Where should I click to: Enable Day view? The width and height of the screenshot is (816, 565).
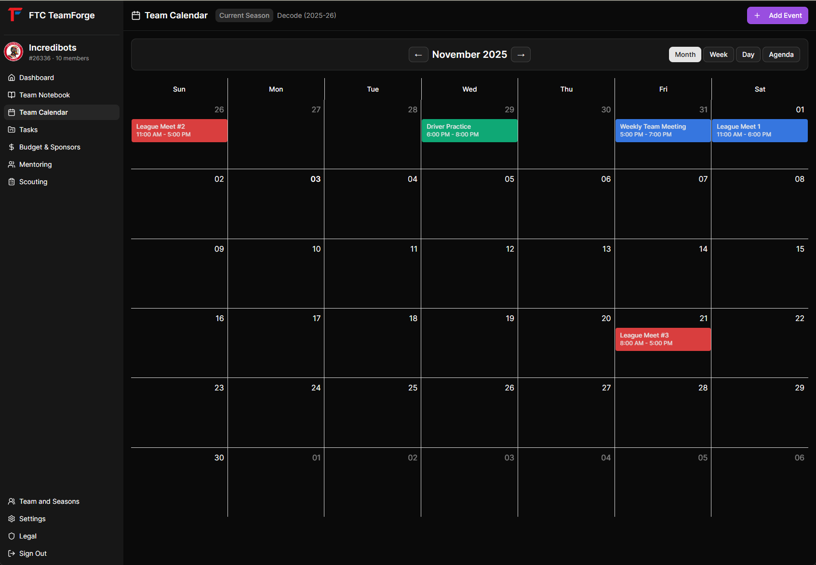(x=748, y=54)
